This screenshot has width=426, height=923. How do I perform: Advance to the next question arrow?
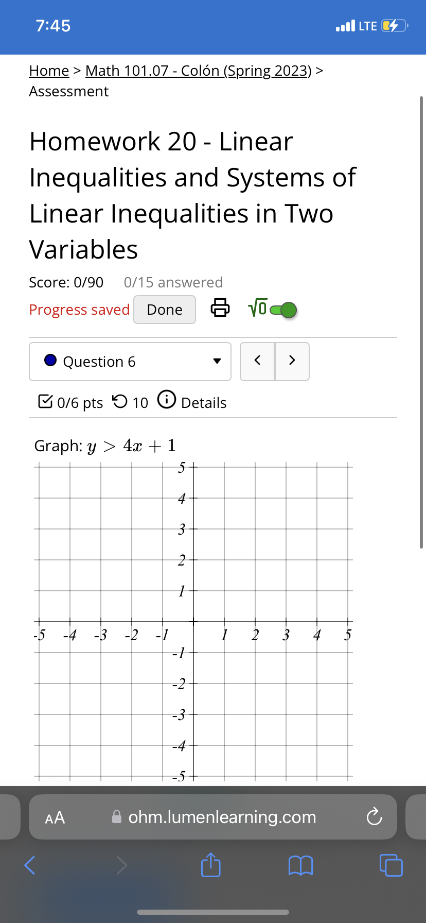click(x=292, y=361)
